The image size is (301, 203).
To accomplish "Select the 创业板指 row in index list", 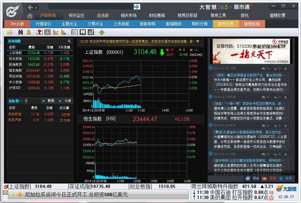I will [40, 59].
